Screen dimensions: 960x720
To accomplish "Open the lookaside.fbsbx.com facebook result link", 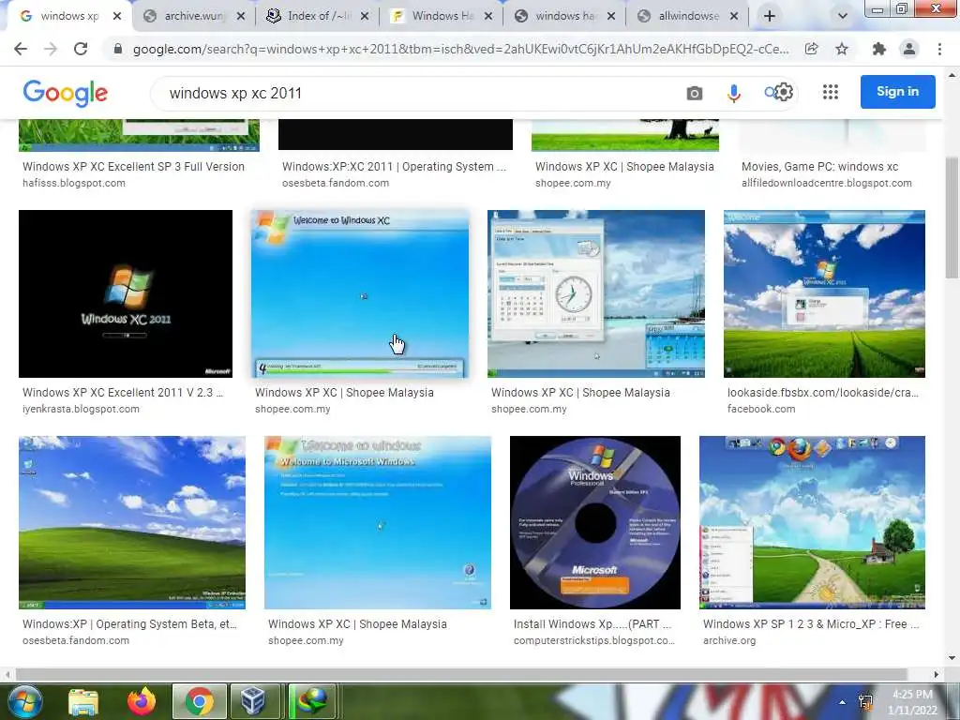I will point(823,393).
